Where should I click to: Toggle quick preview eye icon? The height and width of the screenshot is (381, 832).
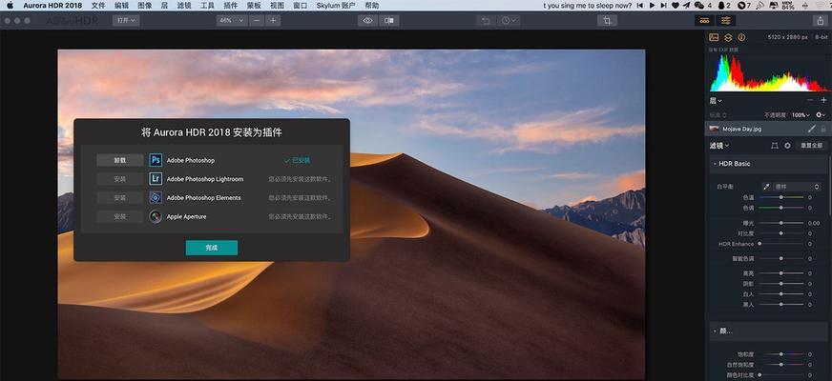coord(367,21)
